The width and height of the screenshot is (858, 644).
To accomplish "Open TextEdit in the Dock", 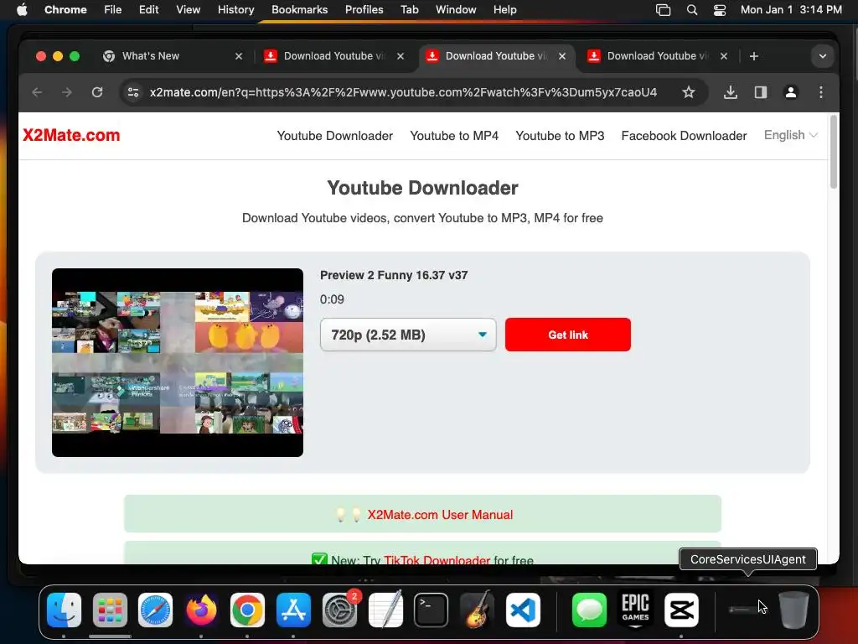I will coord(385,610).
